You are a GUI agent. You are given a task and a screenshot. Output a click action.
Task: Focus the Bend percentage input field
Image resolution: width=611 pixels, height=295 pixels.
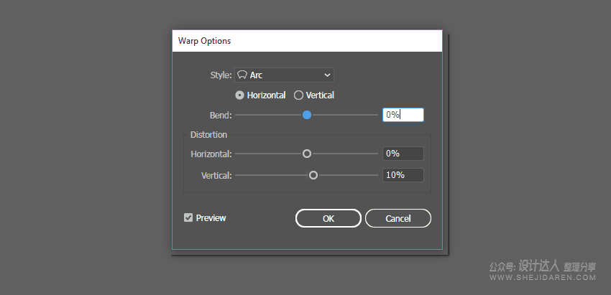tap(403, 114)
